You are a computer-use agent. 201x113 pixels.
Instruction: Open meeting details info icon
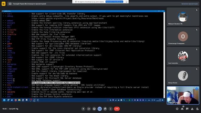point(177,109)
